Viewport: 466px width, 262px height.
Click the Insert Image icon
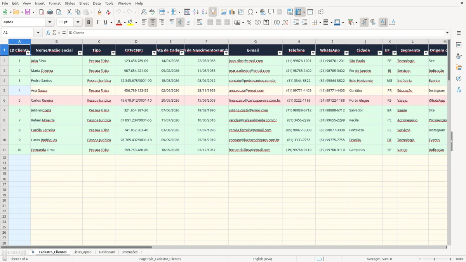(224, 12)
